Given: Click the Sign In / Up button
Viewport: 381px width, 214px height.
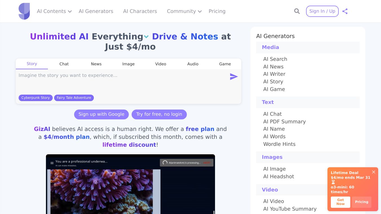Looking at the screenshot, I should click(x=322, y=11).
